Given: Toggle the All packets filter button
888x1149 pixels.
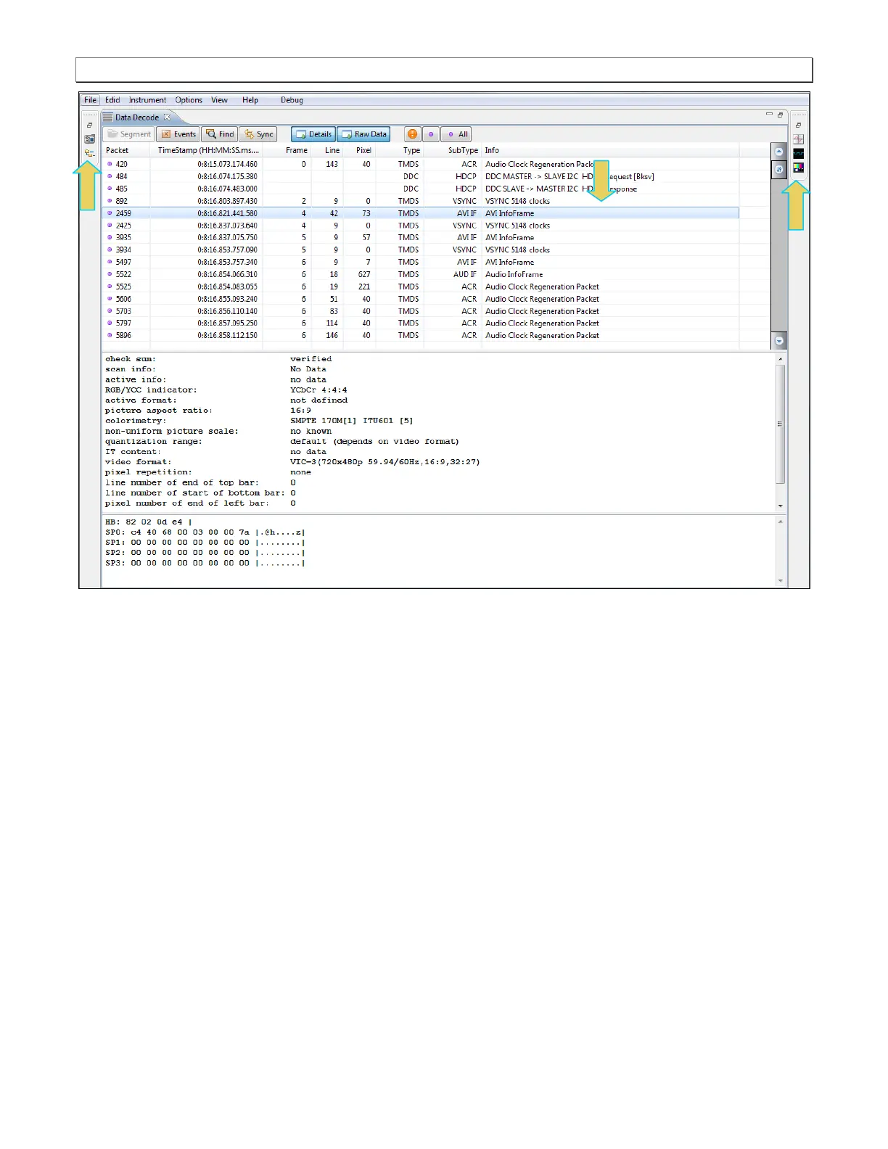Looking at the screenshot, I should click(x=456, y=134).
